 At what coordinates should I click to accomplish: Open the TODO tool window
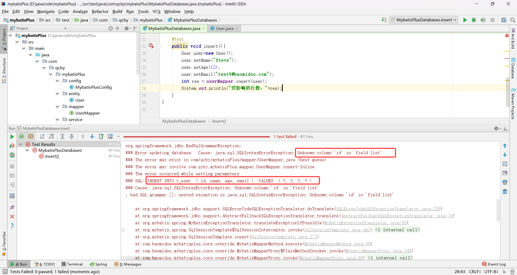[x=44, y=264]
